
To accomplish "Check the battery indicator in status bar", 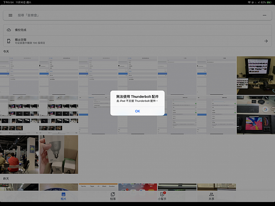I will coord(269,2).
